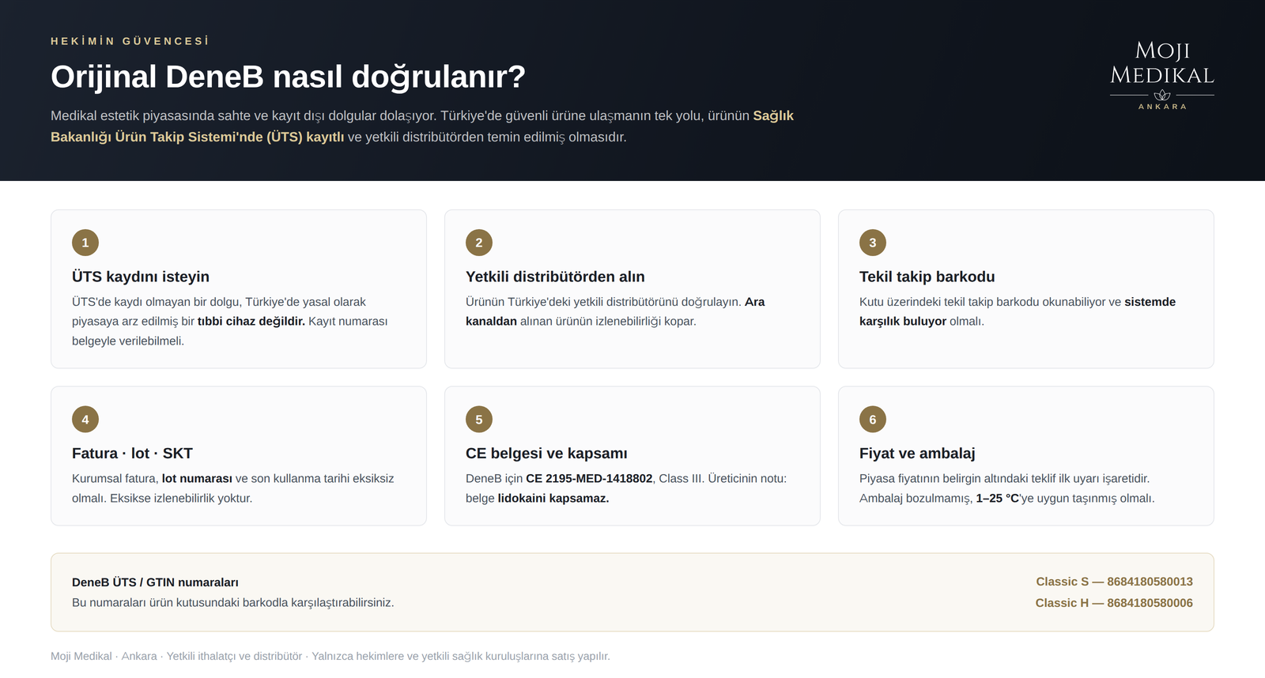The image size is (1265, 678).
Task: Select the 'Yetkili distribütörden alın' heading
Action: tap(555, 277)
